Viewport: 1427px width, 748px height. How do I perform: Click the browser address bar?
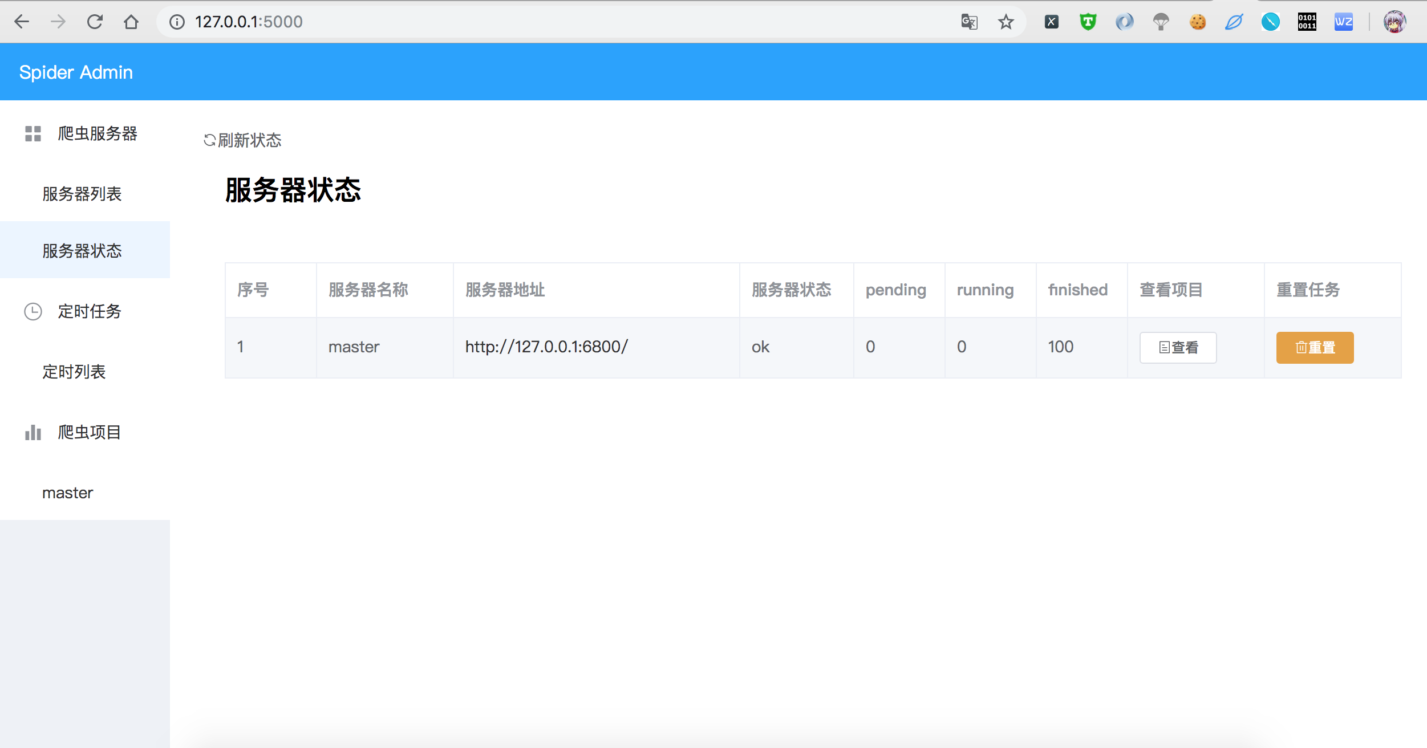click(399, 21)
